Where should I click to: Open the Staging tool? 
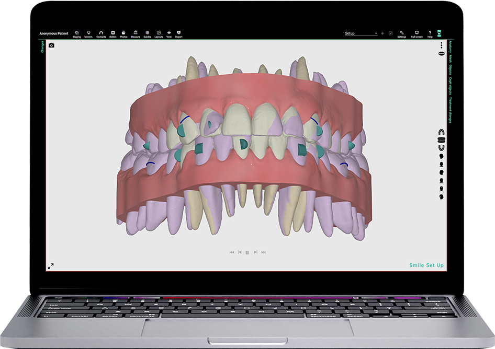coord(77,34)
